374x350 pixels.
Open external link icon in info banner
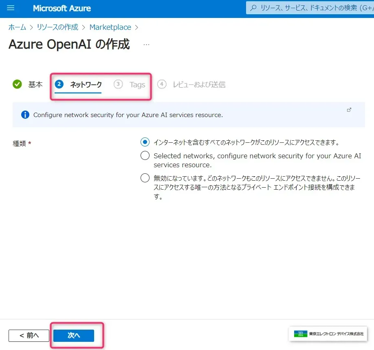pos(349,110)
